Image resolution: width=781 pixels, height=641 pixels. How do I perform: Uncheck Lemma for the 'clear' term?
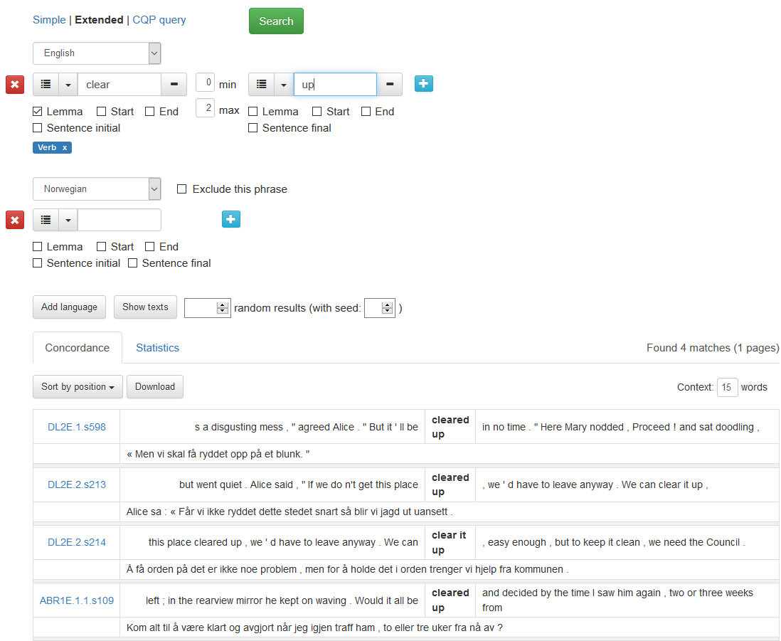click(x=38, y=112)
